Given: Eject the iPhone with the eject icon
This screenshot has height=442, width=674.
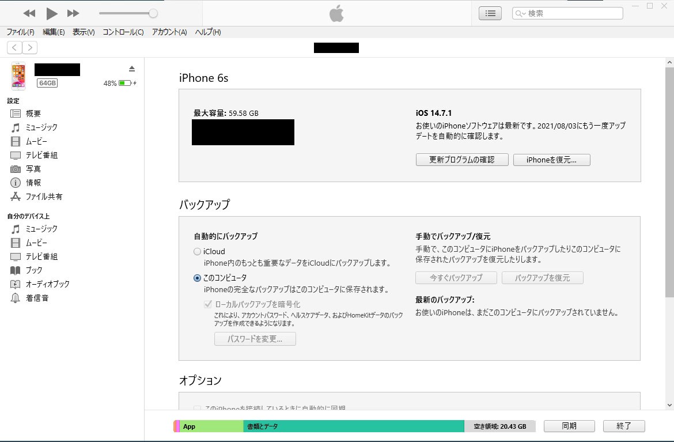Looking at the screenshot, I should 132,69.
